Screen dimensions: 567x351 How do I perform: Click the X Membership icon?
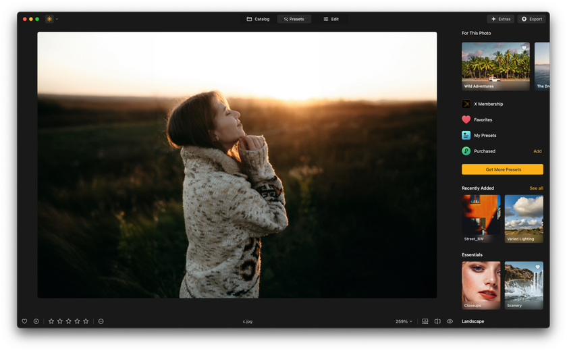[x=466, y=104]
